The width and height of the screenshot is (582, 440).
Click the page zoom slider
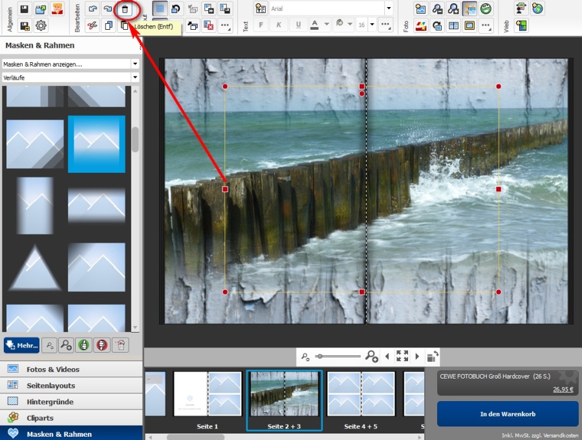click(x=338, y=356)
